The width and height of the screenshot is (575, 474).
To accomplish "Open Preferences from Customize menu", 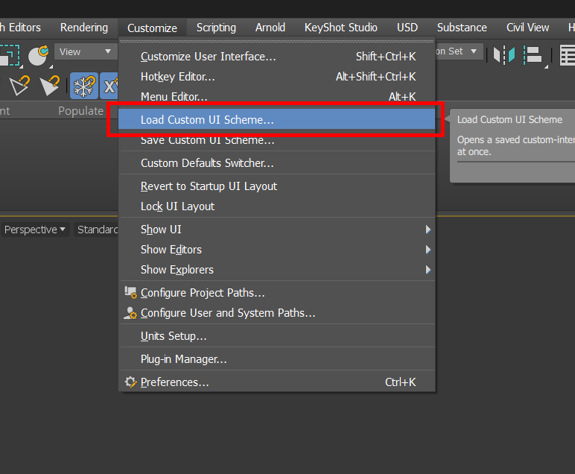I will 277,382.
